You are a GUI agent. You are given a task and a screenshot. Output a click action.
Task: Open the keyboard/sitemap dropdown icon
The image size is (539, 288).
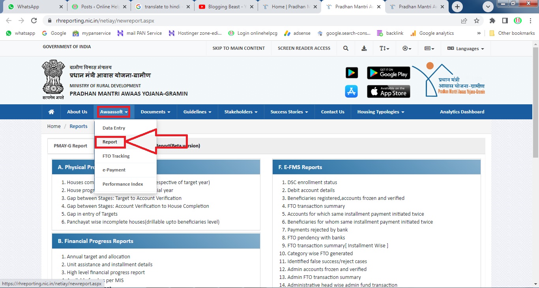[429, 48]
